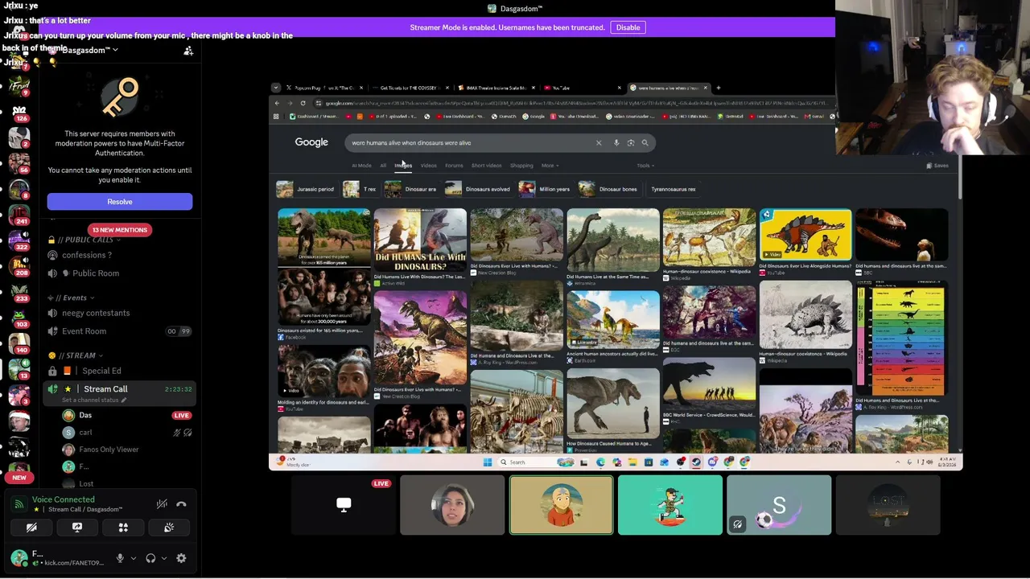The image size is (1030, 579).
Task: Collapse the STREAM category
Action: point(76,355)
